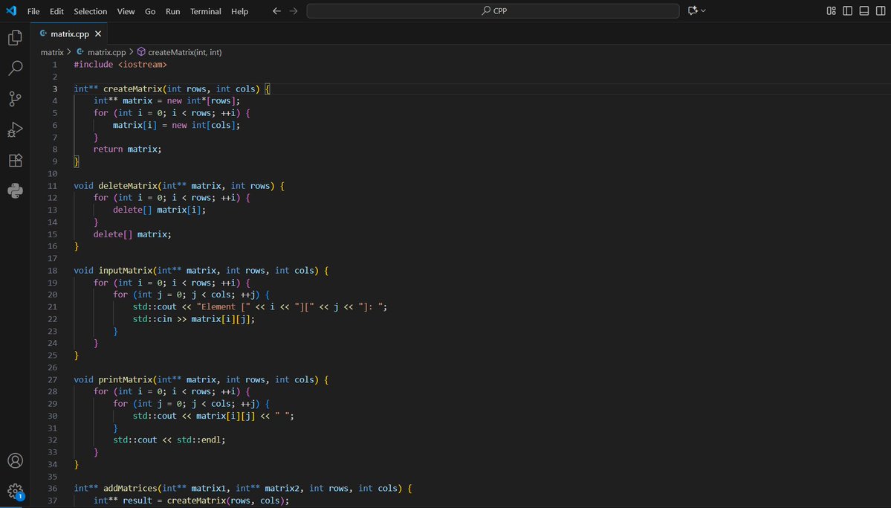Open the File menu
This screenshot has height=508, width=891.
coord(33,11)
